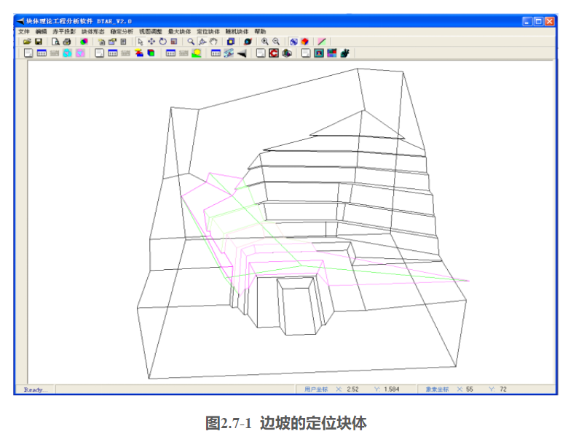Click the zoom in magnifier icon

point(265,42)
